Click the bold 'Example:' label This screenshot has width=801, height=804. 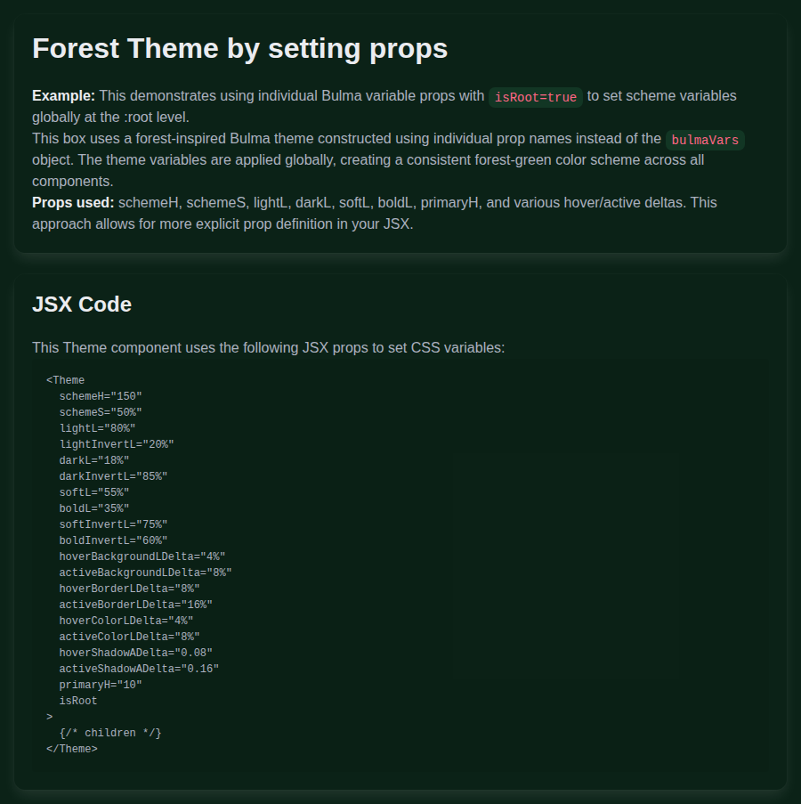(63, 96)
